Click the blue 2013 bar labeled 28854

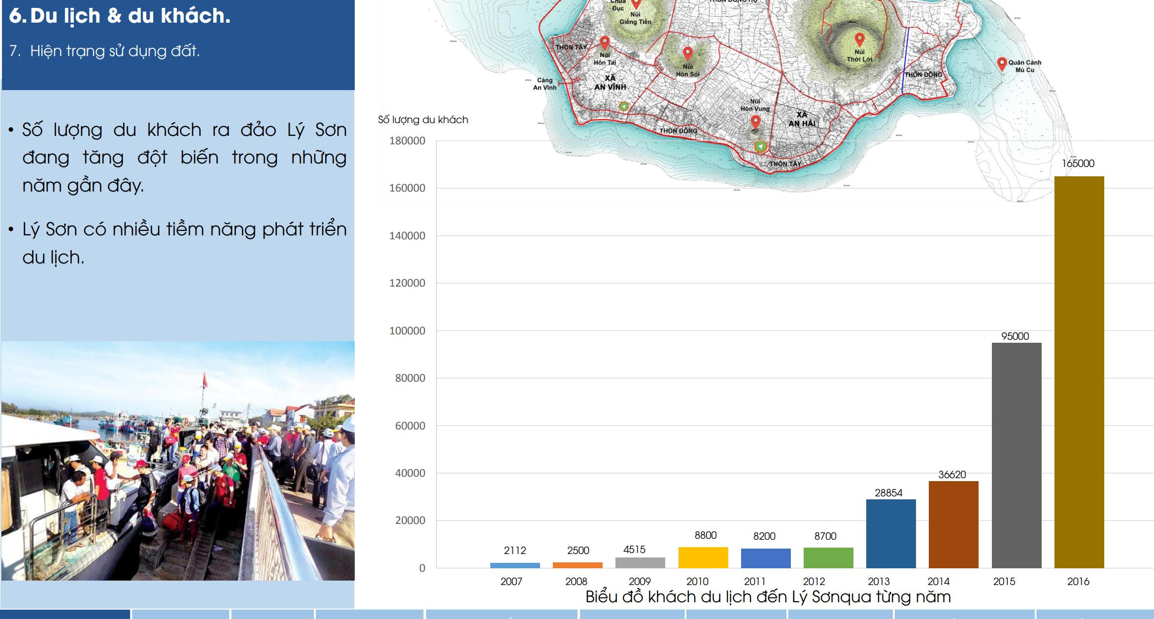(890, 533)
